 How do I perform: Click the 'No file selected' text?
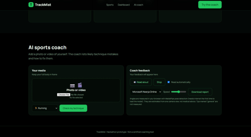[x=76, y=98]
